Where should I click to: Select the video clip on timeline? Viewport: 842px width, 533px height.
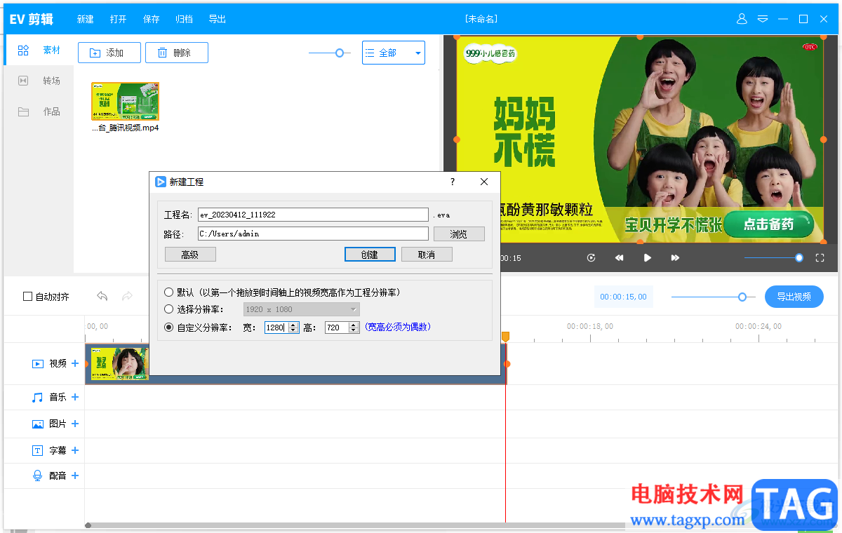pyautogui.click(x=295, y=364)
